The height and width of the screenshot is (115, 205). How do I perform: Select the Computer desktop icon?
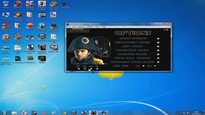click(x=6, y=16)
